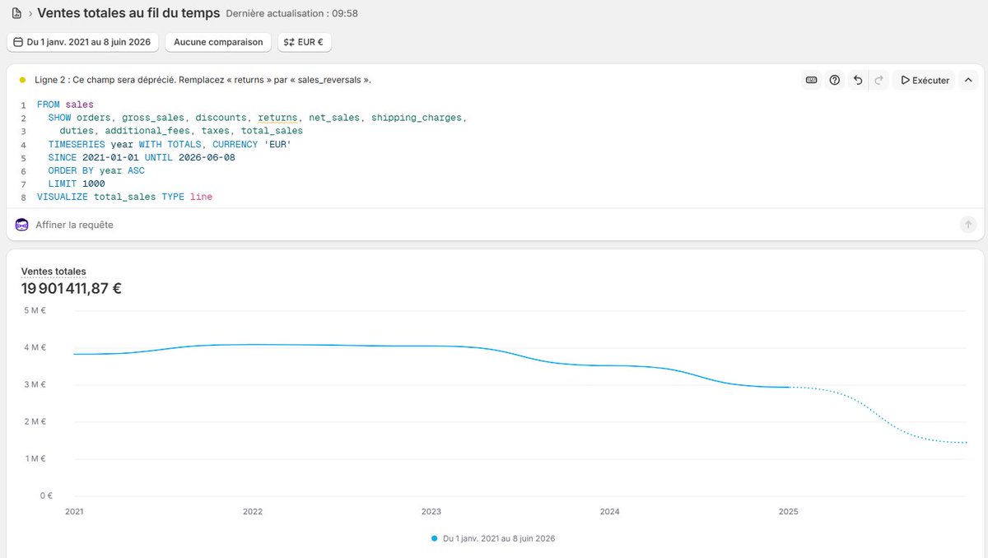
Task: Open the date range picker
Action: (x=82, y=42)
